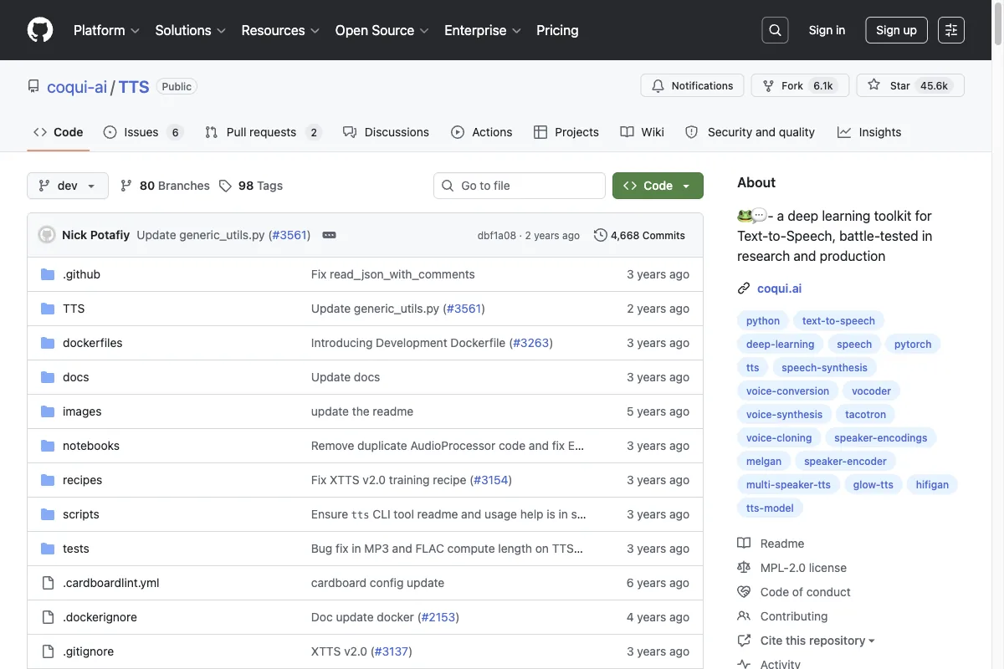This screenshot has height=669, width=1004.
Task: Click the images folder icon
Action: (x=48, y=411)
